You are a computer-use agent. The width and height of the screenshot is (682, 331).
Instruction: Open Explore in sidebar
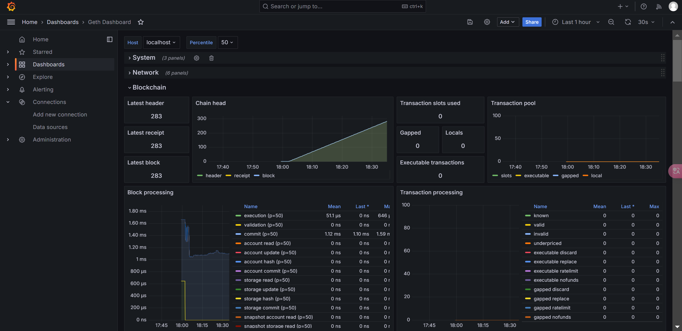pyautogui.click(x=43, y=77)
